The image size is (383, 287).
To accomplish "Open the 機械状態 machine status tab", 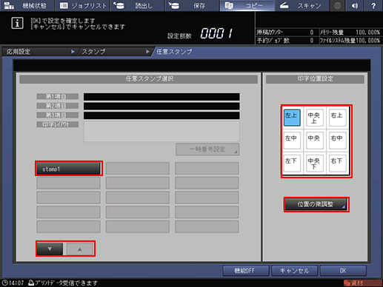I will pyautogui.click(x=27, y=5).
